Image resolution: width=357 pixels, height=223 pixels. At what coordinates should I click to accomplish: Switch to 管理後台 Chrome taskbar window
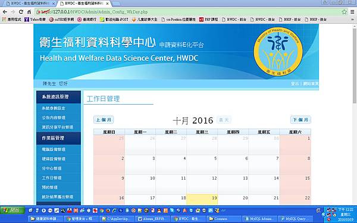pos(82,219)
